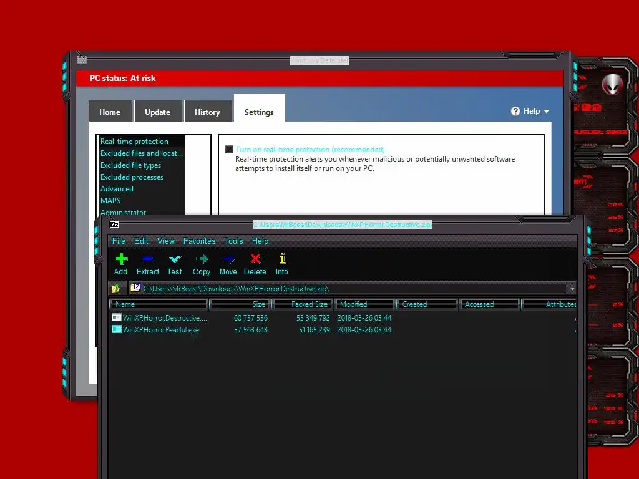Switch to Defender Update tab
639x479 pixels.
(158, 112)
